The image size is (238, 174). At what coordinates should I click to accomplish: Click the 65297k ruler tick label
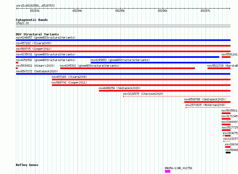(205, 11)
